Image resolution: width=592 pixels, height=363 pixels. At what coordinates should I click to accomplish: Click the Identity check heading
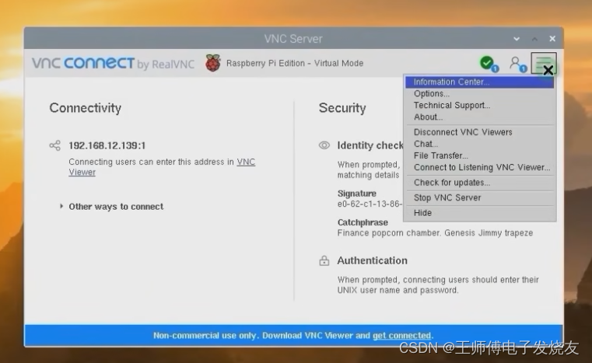[370, 145]
